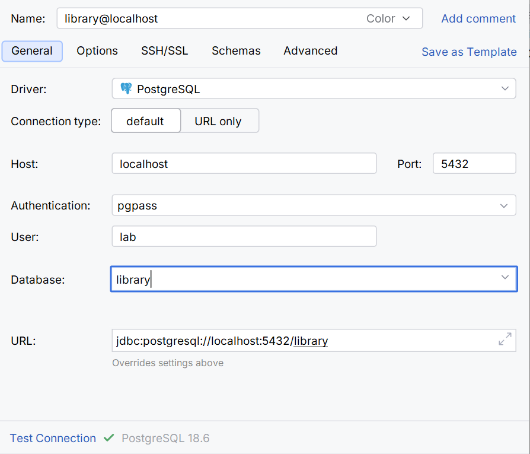Focus the Host field with localhost
530x454 pixels.
[244, 163]
